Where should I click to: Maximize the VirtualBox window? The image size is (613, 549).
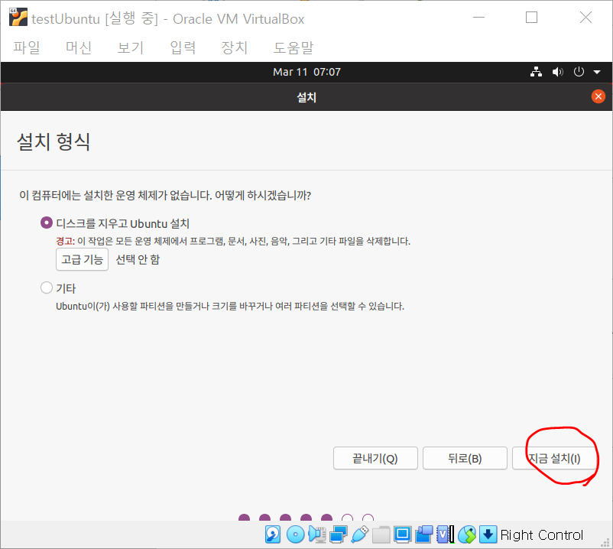click(x=531, y=18)
